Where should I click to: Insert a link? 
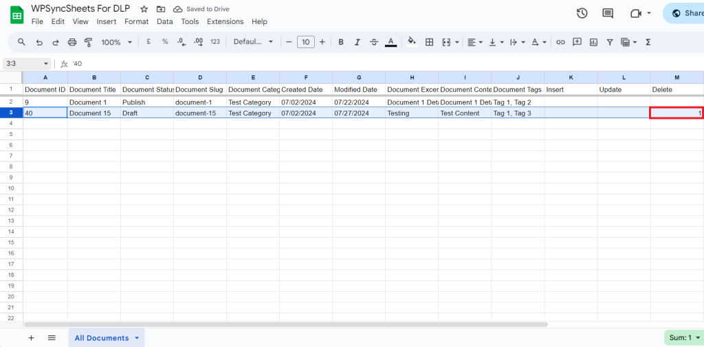pos(560,42)
